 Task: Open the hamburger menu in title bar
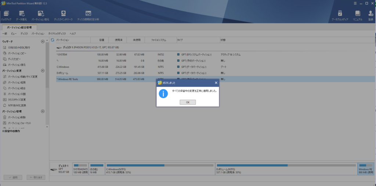355,3
